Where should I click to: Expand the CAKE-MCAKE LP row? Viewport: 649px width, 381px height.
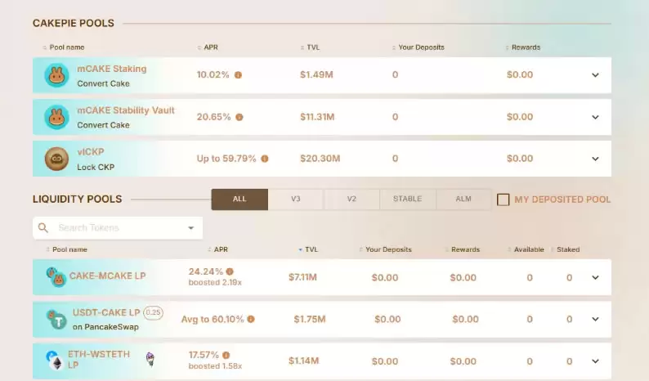pos(595,278)
